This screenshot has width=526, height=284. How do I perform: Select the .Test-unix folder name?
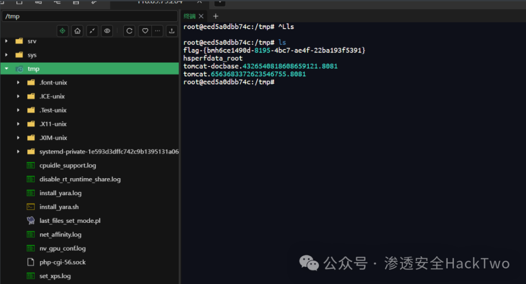point(53,110)
